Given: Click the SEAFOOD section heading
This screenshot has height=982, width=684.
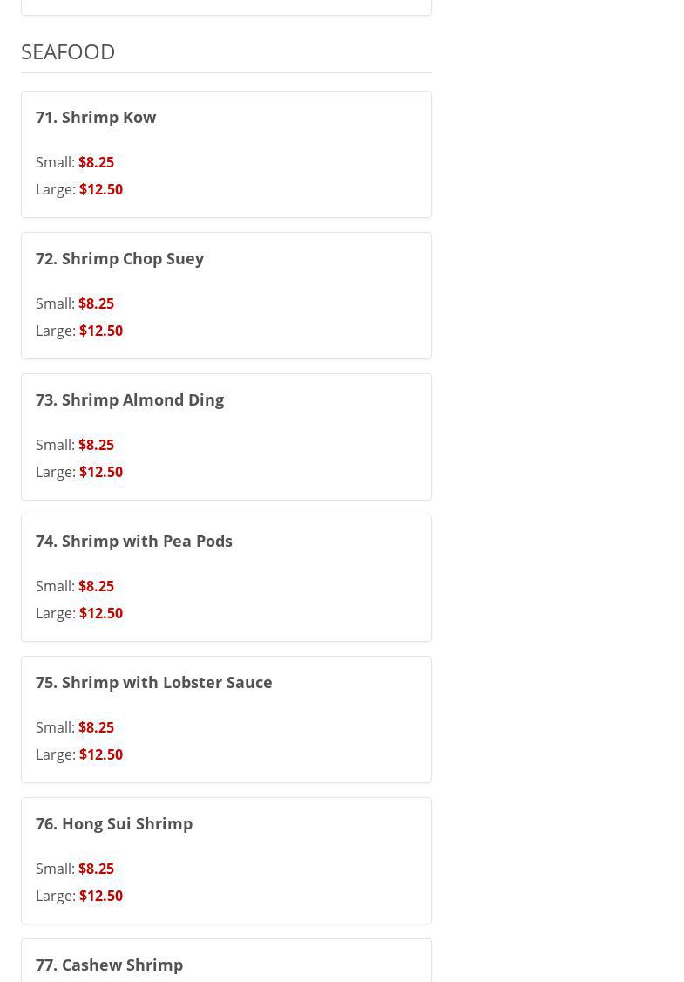Looking at the screenshot, I should tap(68, 51).
